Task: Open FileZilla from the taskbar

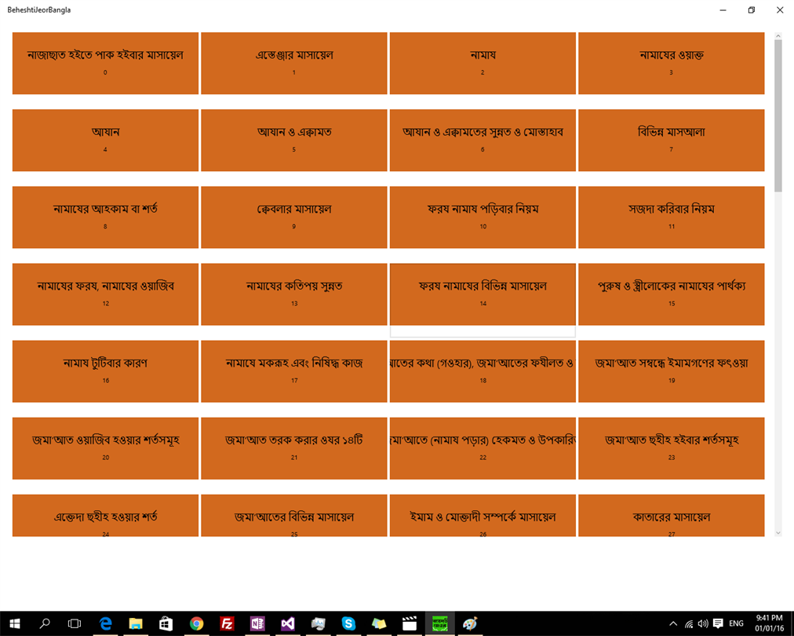Action: coord(227,623)
